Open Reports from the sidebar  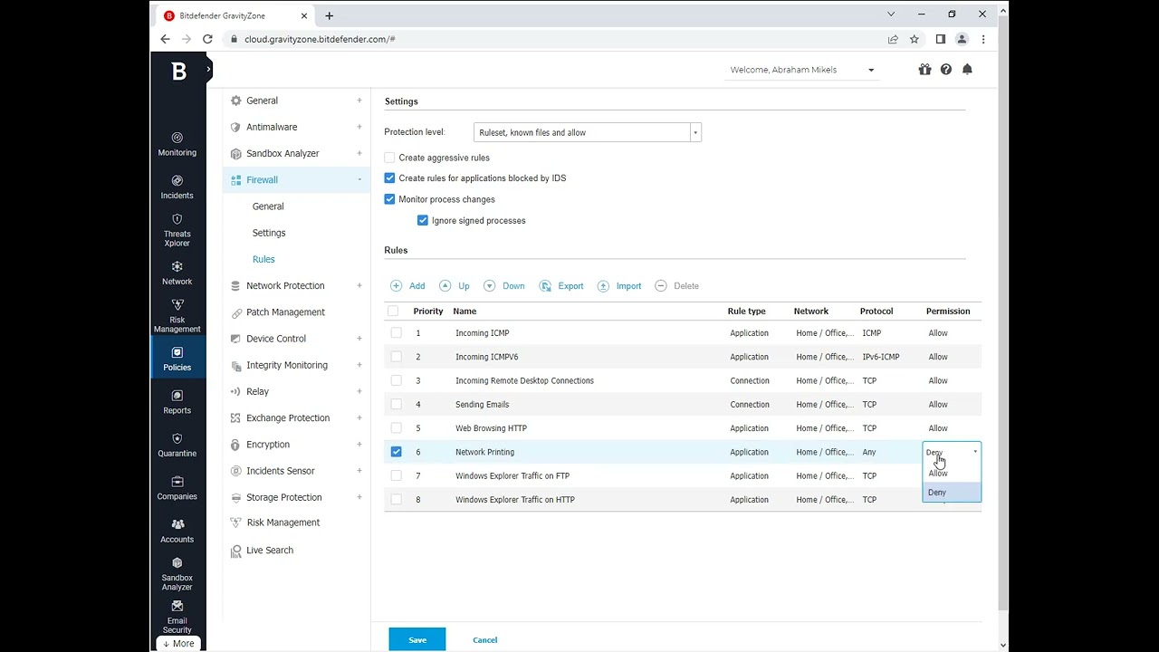(x=177, y=402)
